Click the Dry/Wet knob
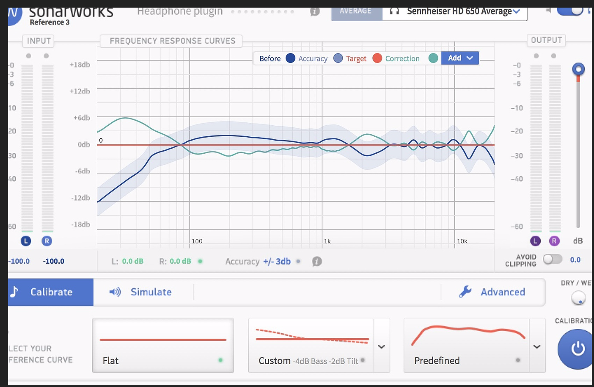Viewport: 594px width, 387px height. [x=578, y=298]
